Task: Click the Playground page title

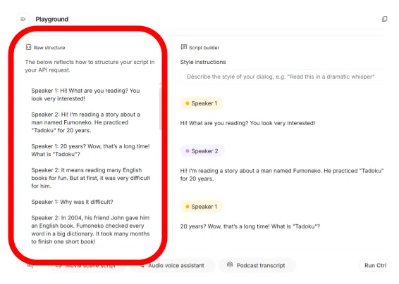Action: 52,19
